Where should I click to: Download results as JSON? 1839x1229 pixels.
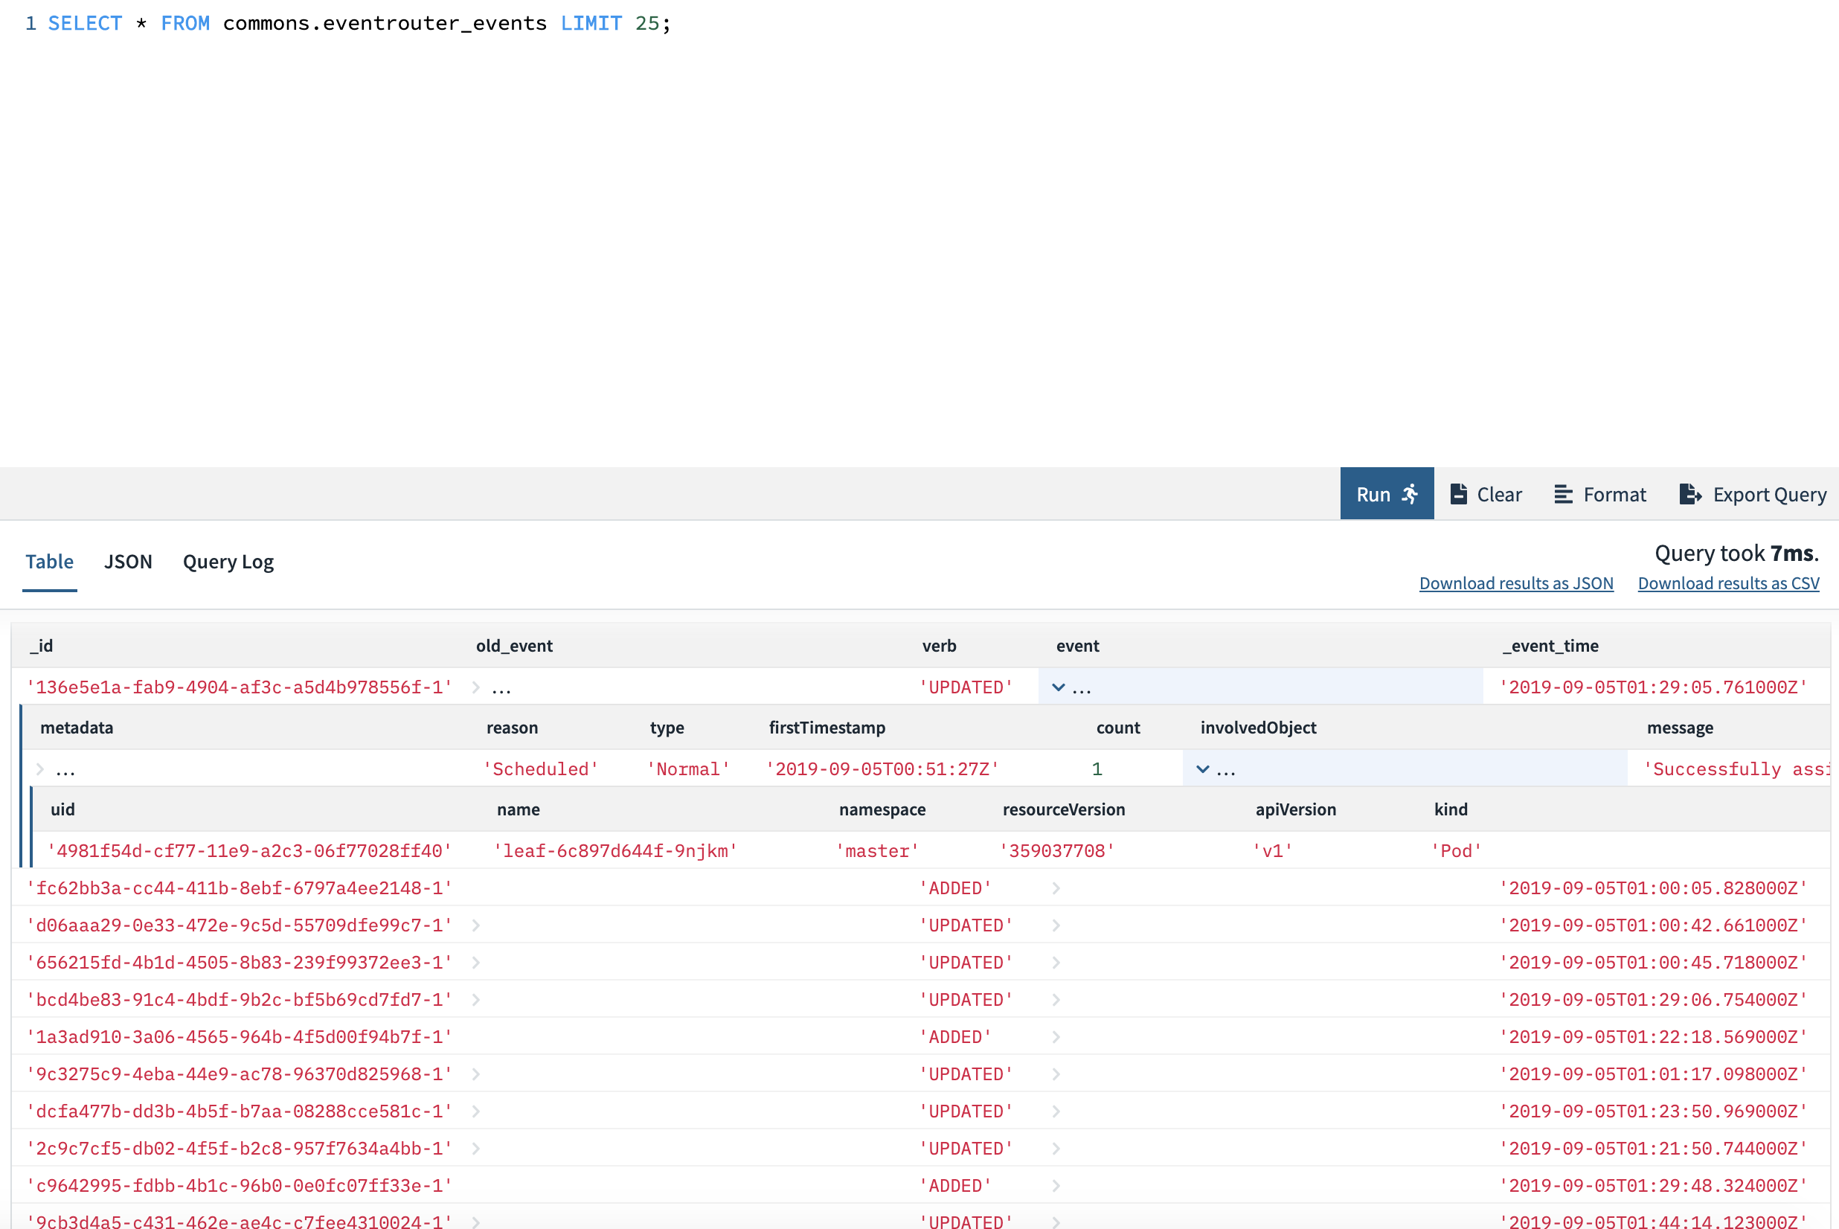[1515, 583]
